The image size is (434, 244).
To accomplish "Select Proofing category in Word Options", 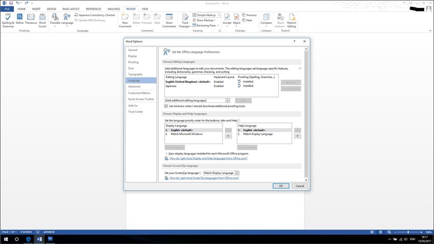I will tap(141, 62).
